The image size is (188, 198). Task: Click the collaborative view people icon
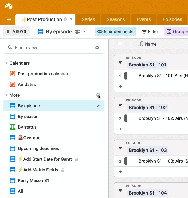(x=77, y=31)
